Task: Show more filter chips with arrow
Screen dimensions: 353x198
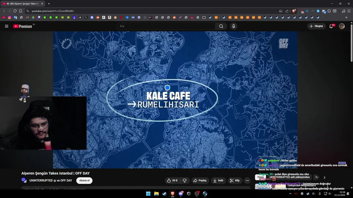Action: click(324, 177)
